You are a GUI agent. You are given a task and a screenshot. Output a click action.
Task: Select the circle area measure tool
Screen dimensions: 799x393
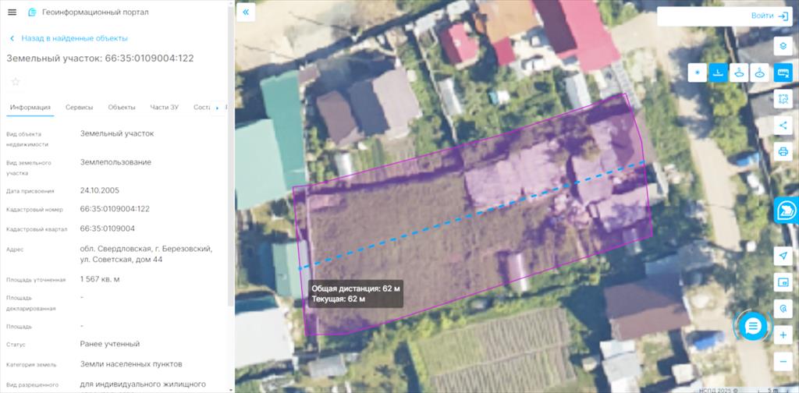760,73
